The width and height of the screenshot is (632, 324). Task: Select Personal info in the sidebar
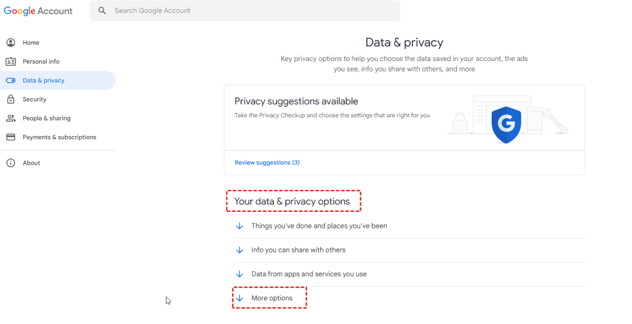[41, 62]
